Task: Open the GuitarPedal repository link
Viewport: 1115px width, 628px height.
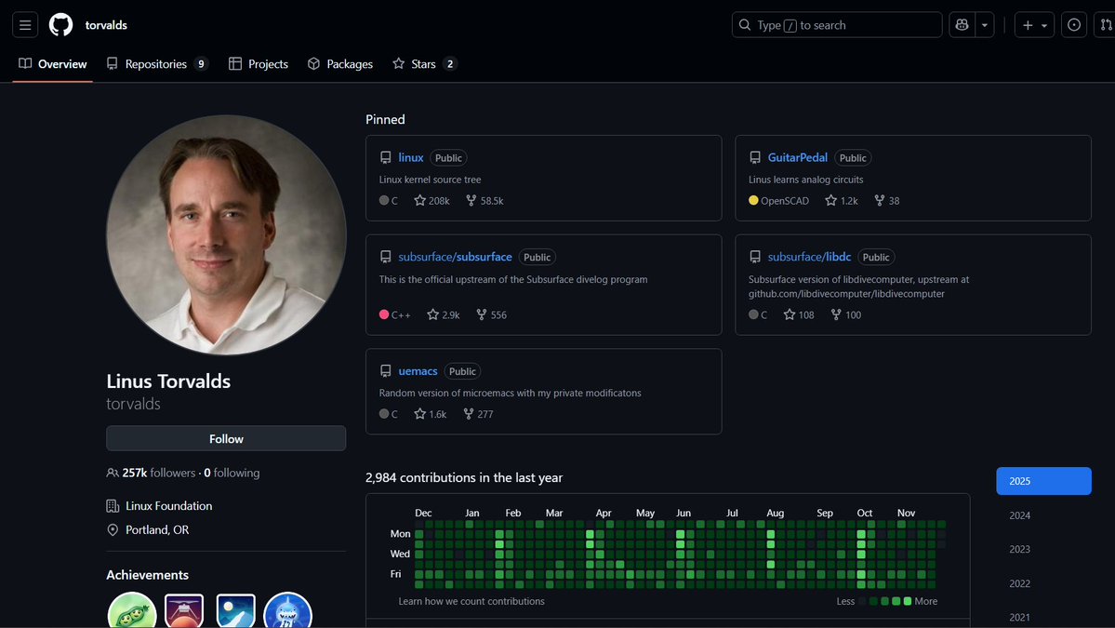Action: (797, 157)
